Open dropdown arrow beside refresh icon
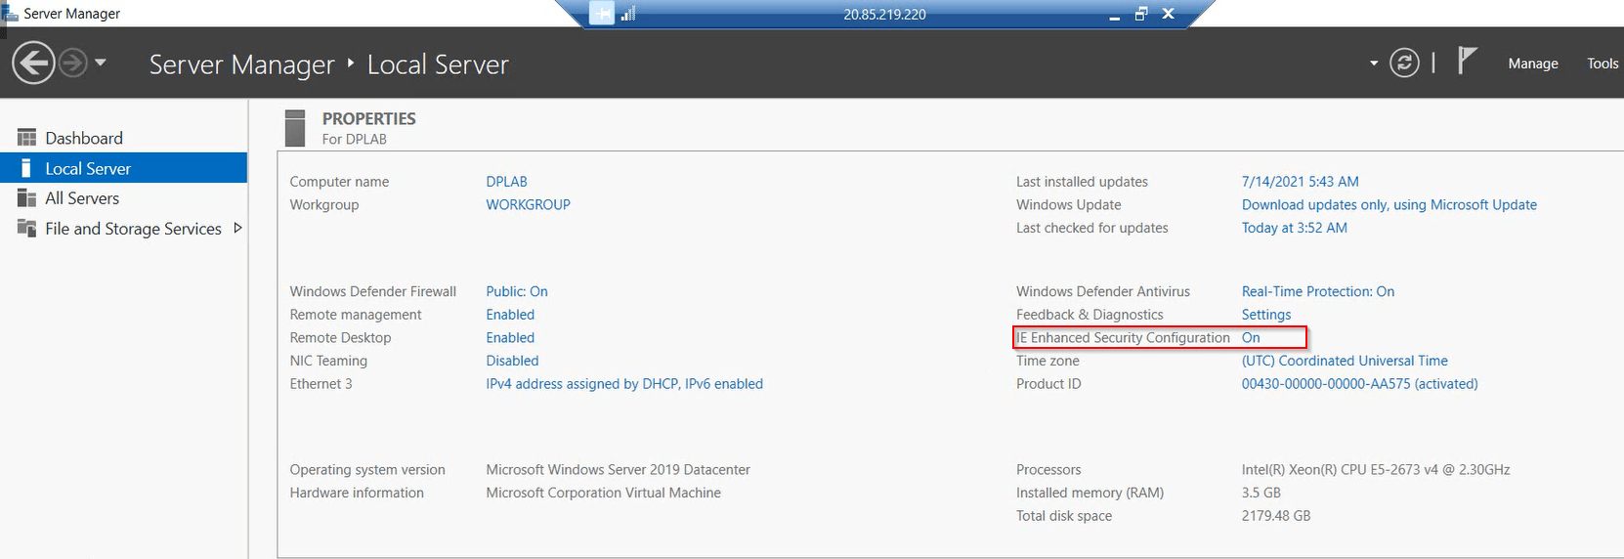 point(1374,64)
